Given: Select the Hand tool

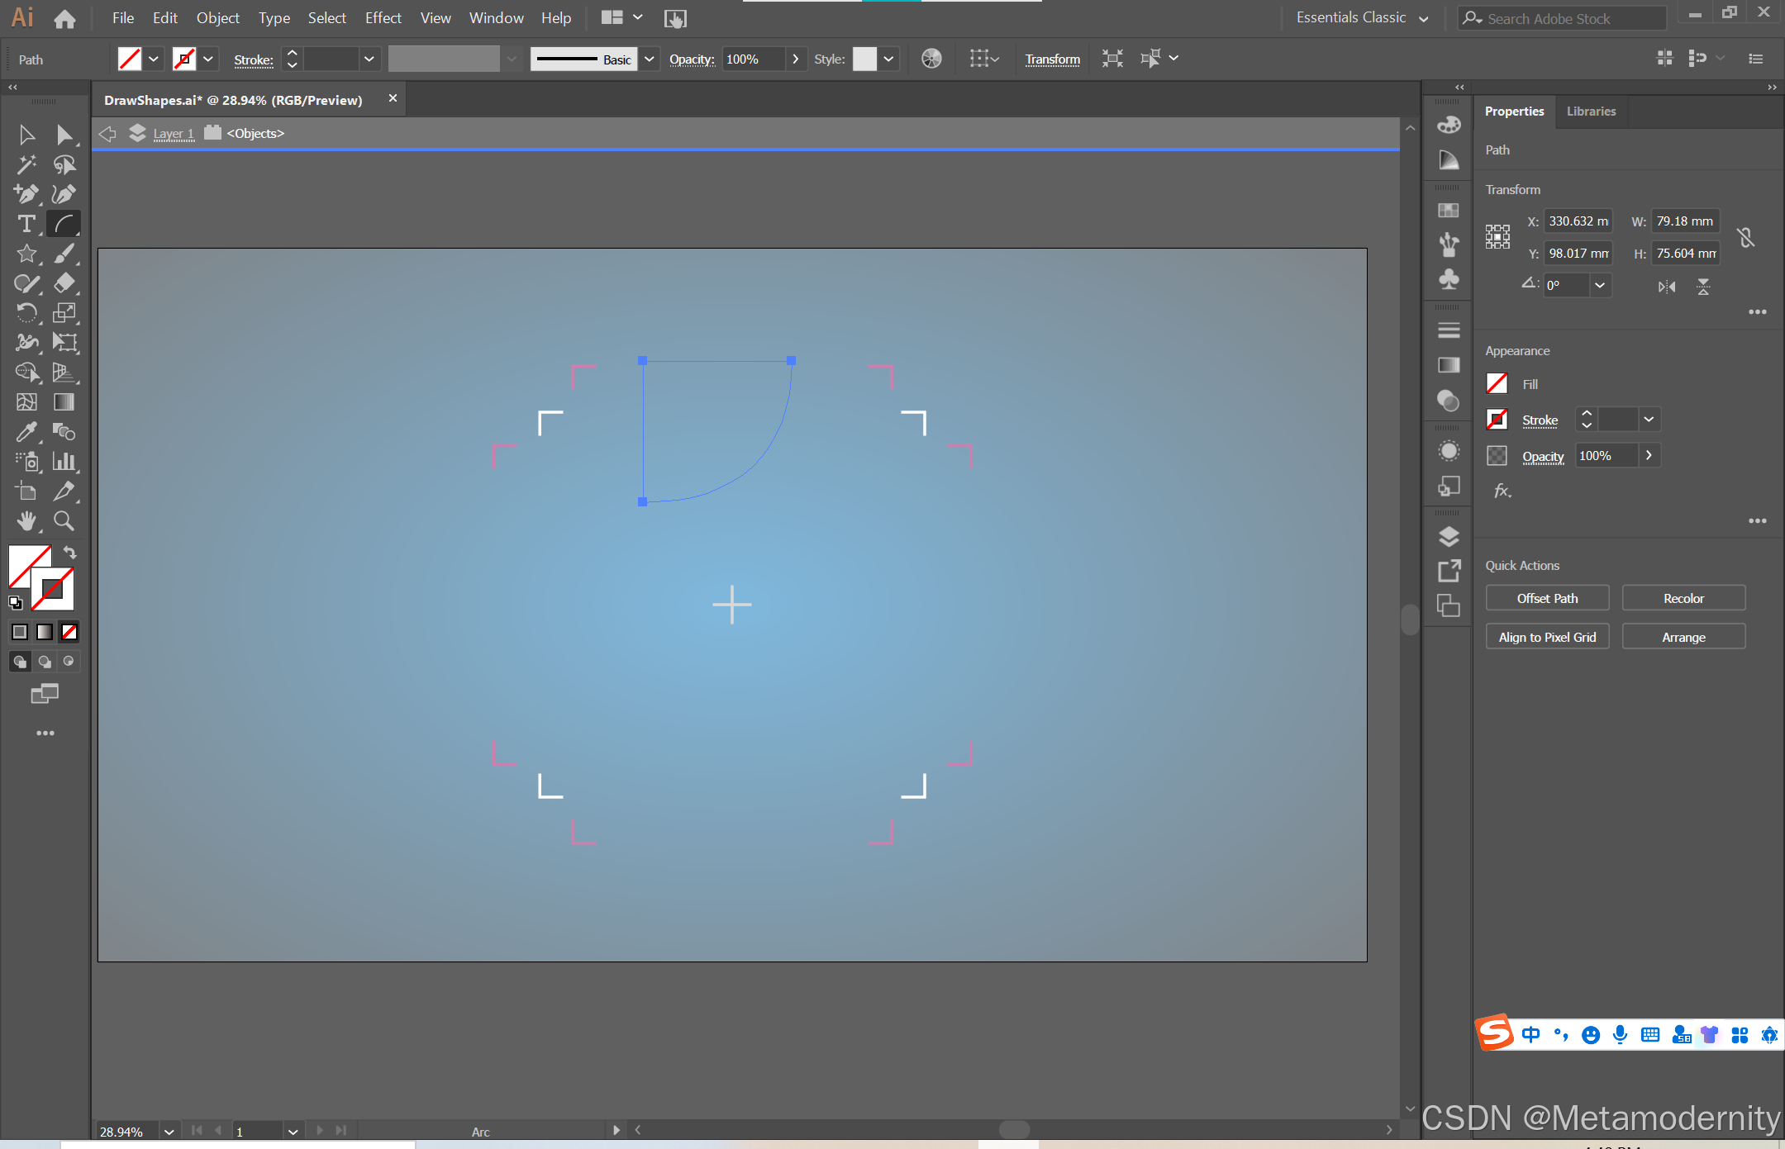Looking at the screenshot, I should click(26, 520).
